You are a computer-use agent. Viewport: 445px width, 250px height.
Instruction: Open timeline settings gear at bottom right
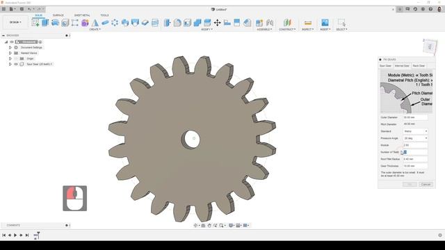(x=440, y=235)
